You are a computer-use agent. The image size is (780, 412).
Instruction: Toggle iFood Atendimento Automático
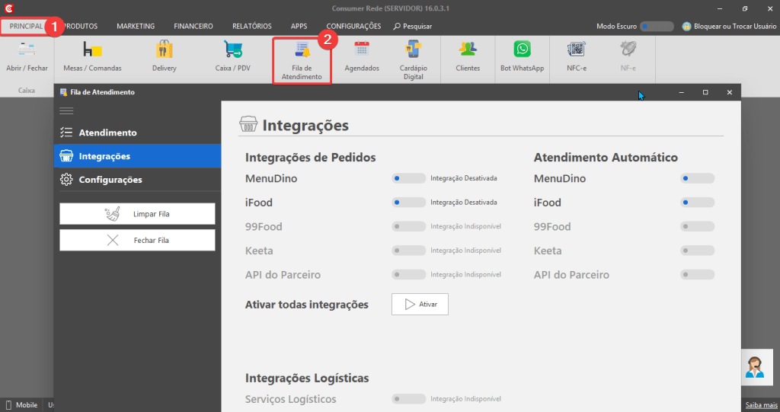coord(698,203)
